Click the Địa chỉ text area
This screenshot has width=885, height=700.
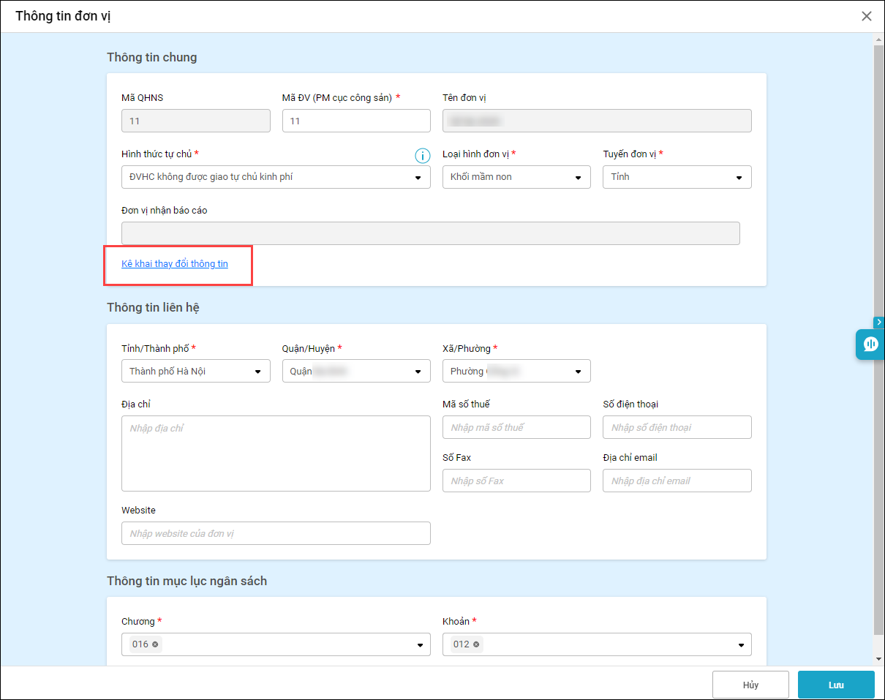pos(276,454)
